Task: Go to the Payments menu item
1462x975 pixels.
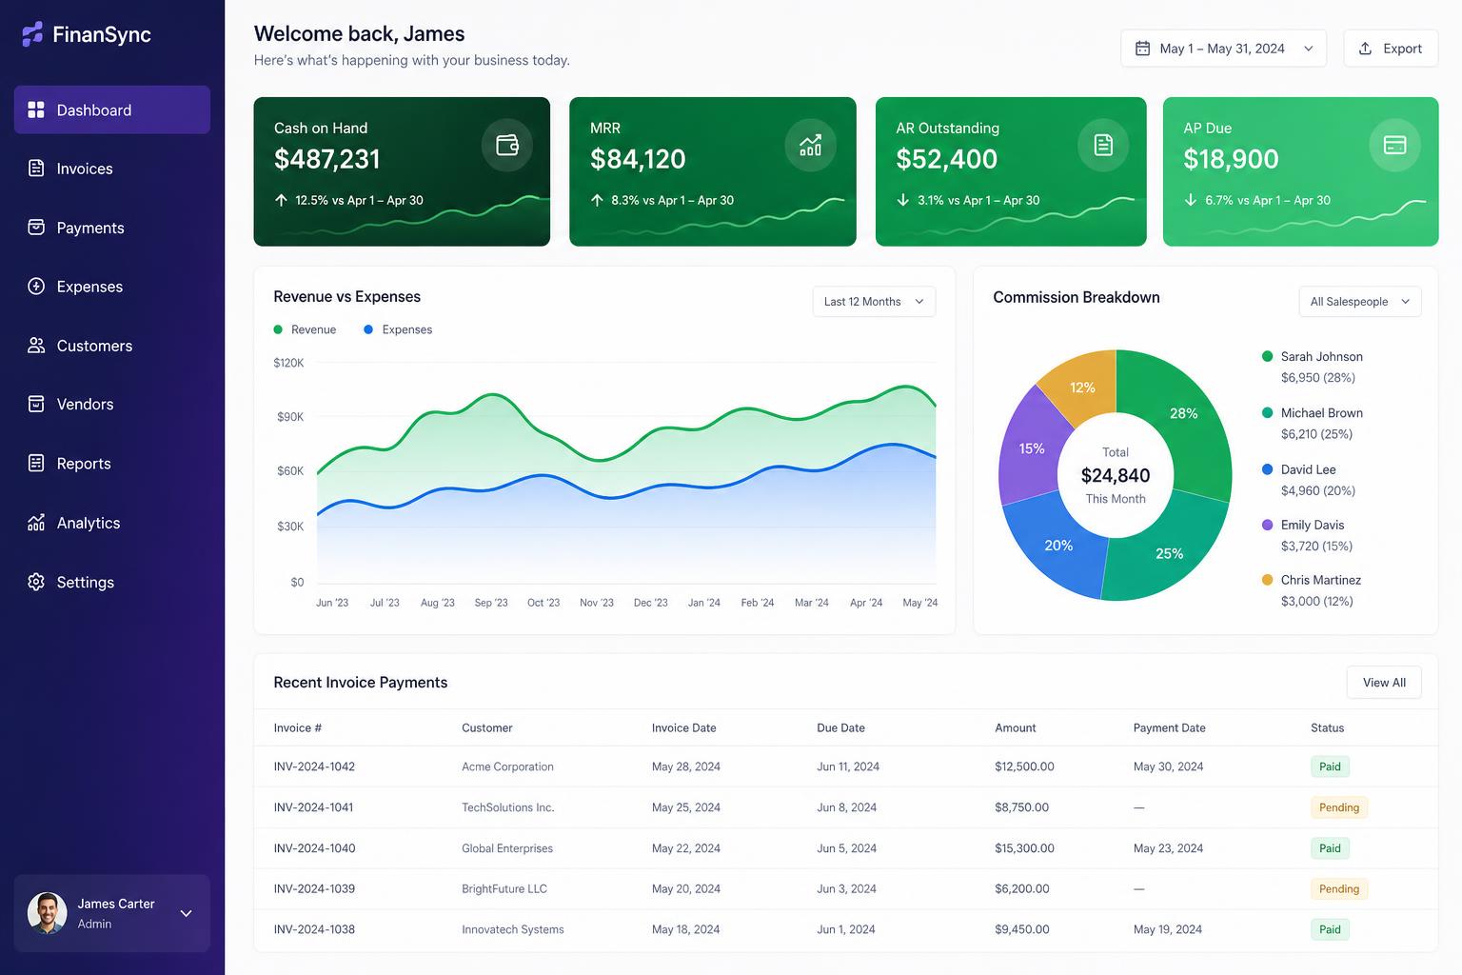Action: (112, 228)
